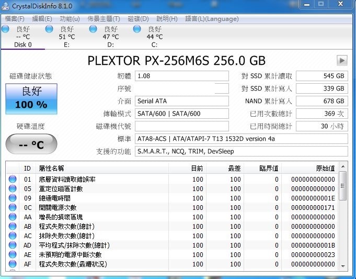Select the 增長的損壞區塊 attribute row
This screenshot has width=356, height=279.
(x=173, y=217)
